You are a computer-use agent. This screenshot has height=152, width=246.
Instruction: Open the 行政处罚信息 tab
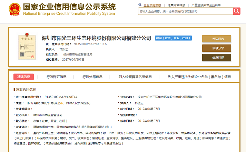click(x=92, y=77)
